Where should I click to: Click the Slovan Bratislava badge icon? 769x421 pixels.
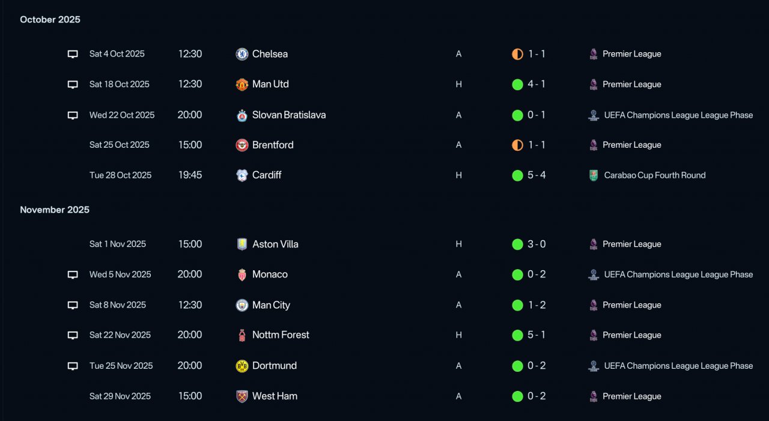pyautogui.click(x=242, y=115)
